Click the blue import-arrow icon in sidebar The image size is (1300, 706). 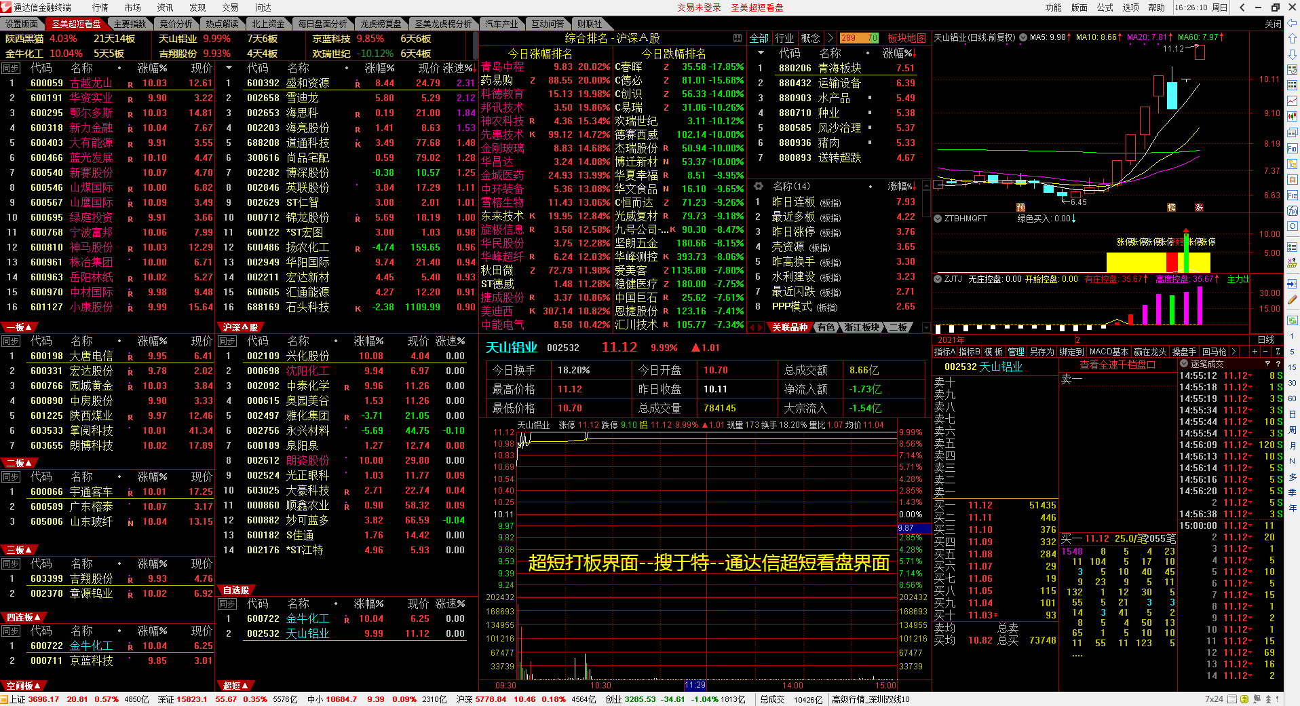1292,284
